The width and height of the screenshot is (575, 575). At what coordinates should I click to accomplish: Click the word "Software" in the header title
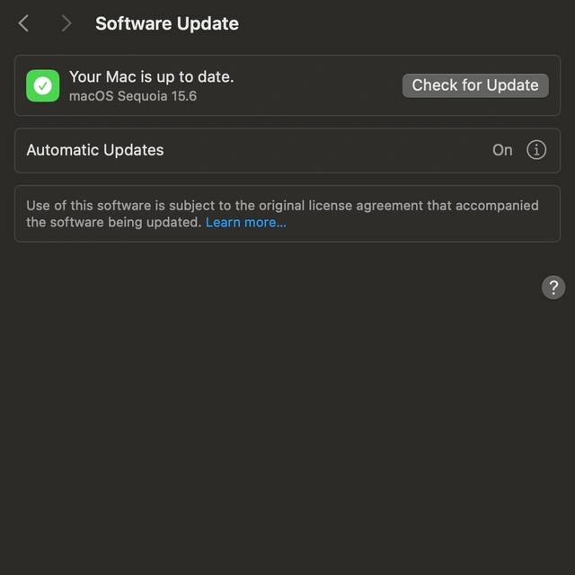click(x=134, y=23)
